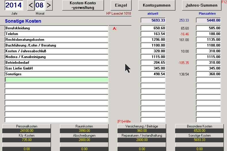The height and width of the screenshot is (151, 227).
Task: Switch to the Raumkosten category
Action: pos(84,126)
